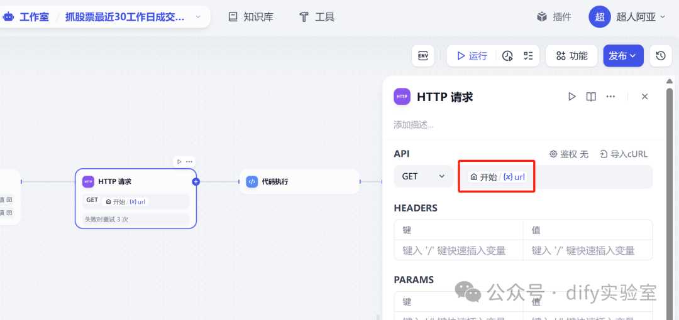
Task: Open version history icon beside 发布
Action: click(x=661, y=56)
